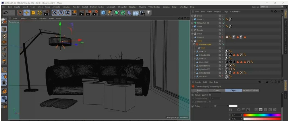Open the Layout Startup dropdown
Image resolution: width=288 pixels, height=121 pixels.
[x=271, y=7]
